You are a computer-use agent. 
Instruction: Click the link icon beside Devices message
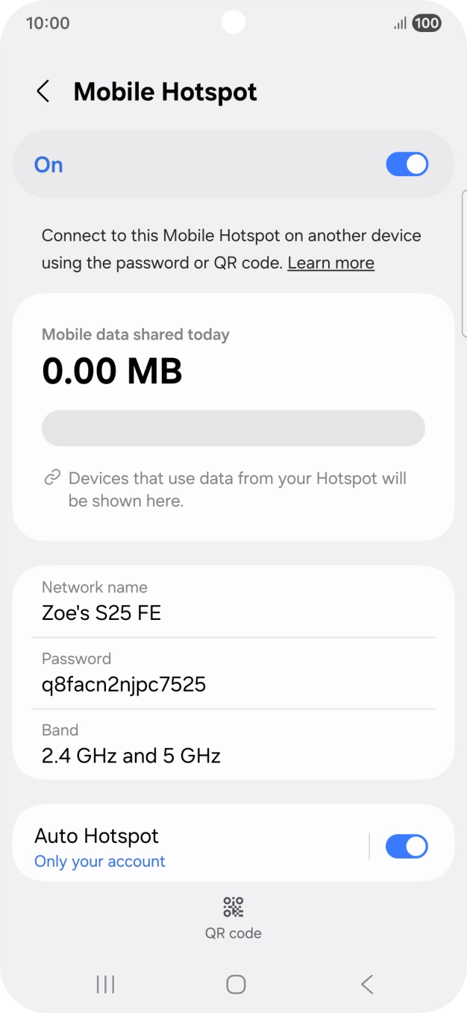click(51, 476)
